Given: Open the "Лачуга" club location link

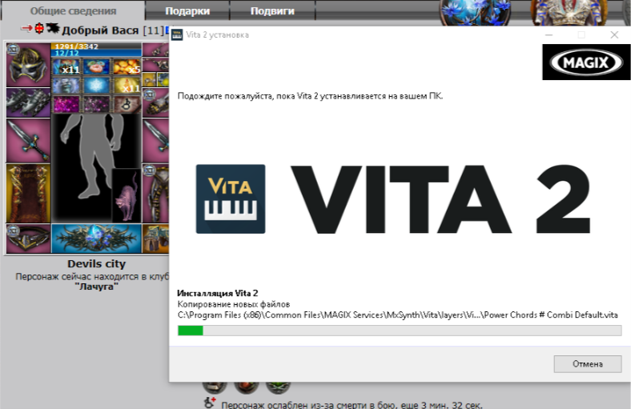Looking at the screenshot, I should (x=97, y=287).
